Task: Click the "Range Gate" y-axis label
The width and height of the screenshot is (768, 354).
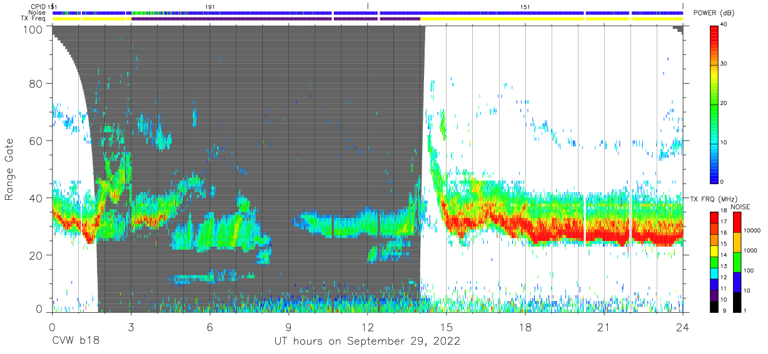Action: click(x=9, y=169)
